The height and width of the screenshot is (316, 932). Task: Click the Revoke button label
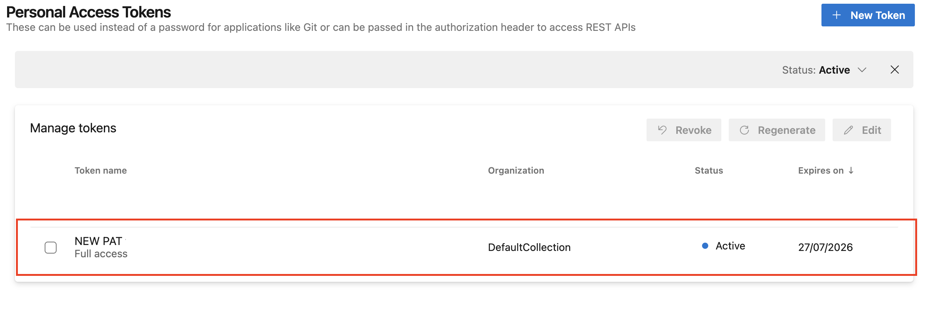[693, 130]
